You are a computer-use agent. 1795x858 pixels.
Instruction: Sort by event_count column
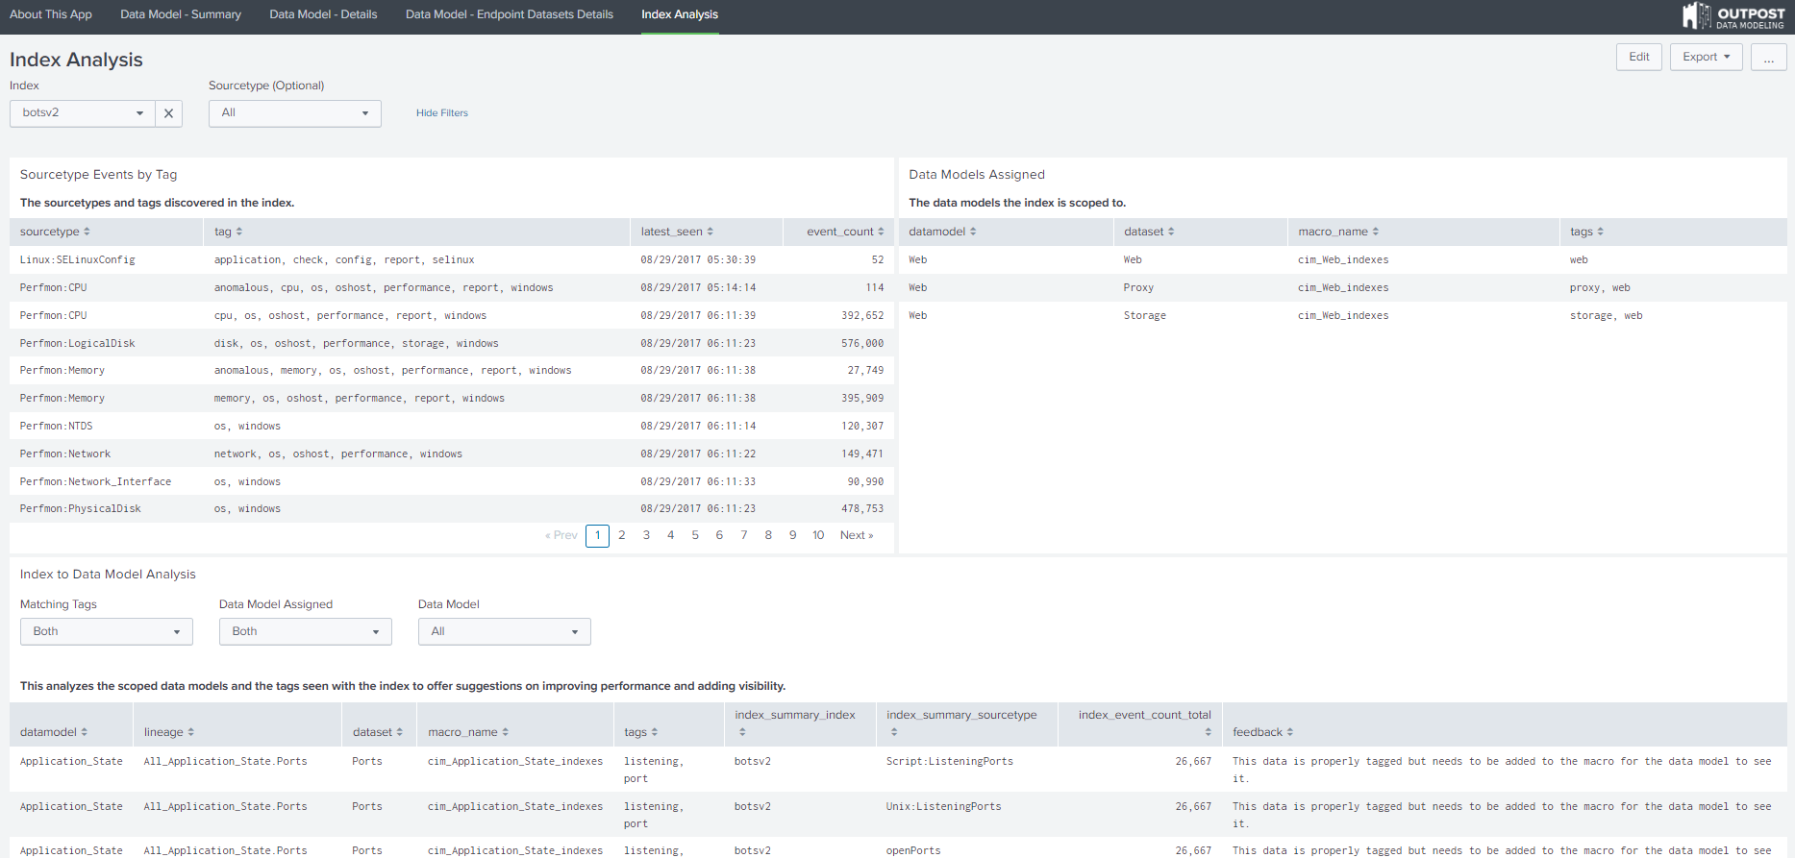point(845,232)
